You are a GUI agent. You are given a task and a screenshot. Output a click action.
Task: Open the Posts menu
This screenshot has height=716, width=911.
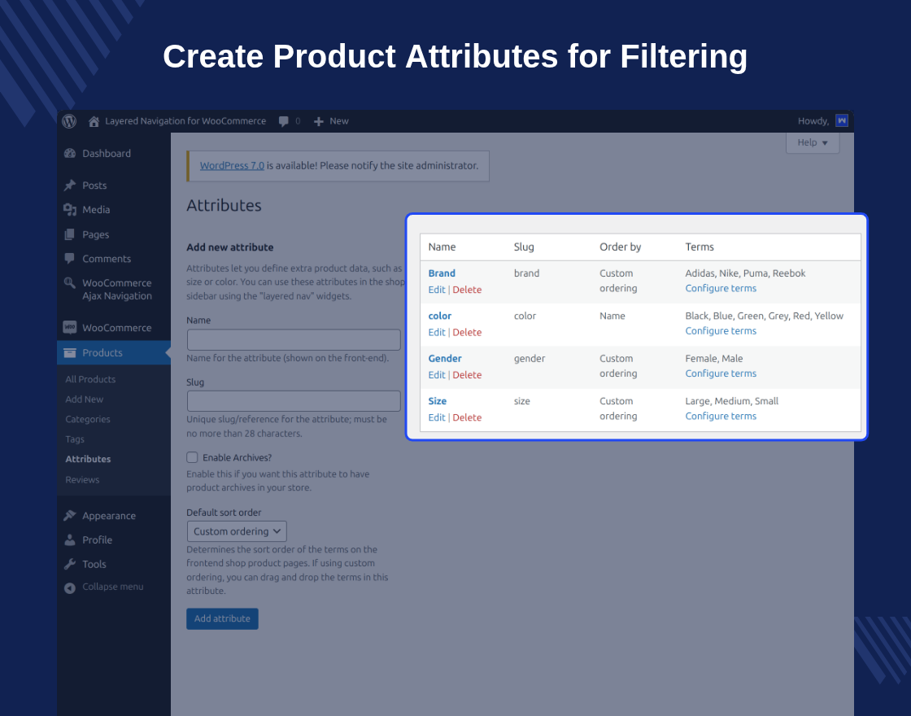click(94, 186)
